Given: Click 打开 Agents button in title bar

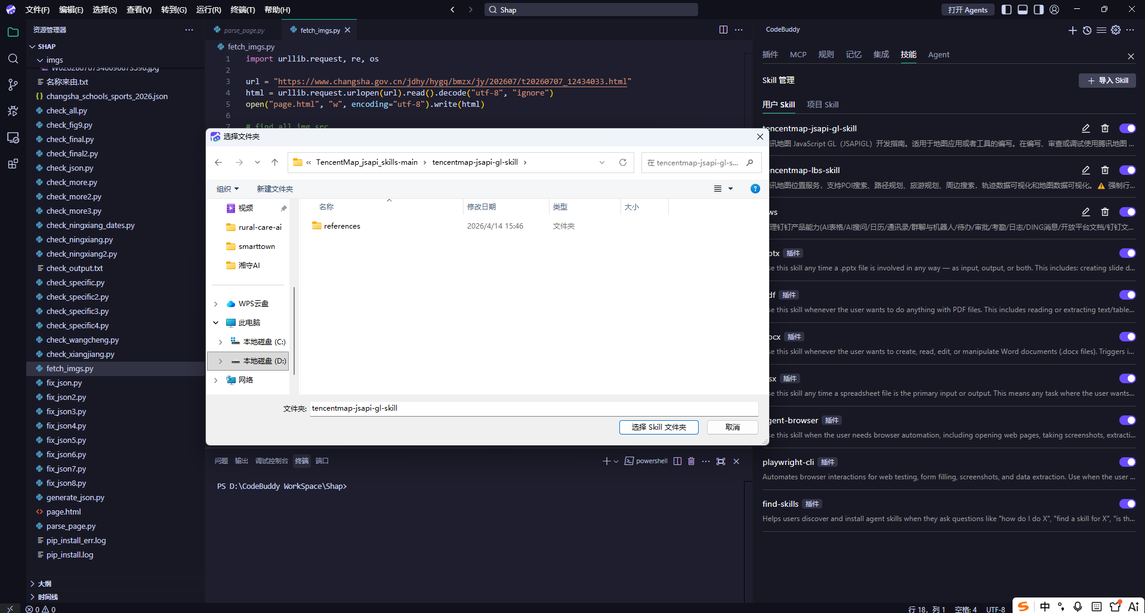Looking at the screenshot, I should pyautogui.click(x=968, y=10).
